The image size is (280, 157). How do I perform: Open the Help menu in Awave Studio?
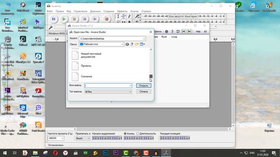[x=198, y=31]
